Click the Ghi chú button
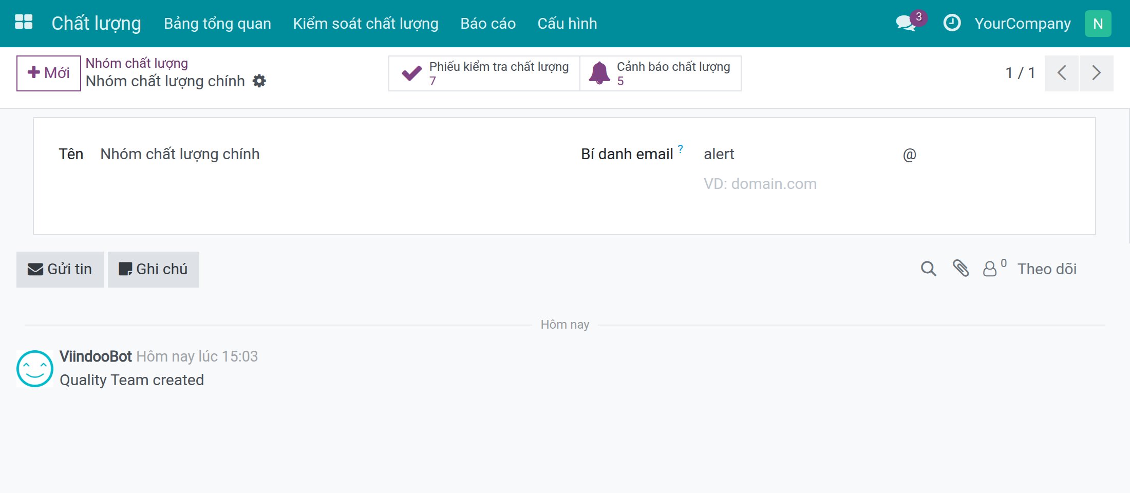 click(154, 269)
